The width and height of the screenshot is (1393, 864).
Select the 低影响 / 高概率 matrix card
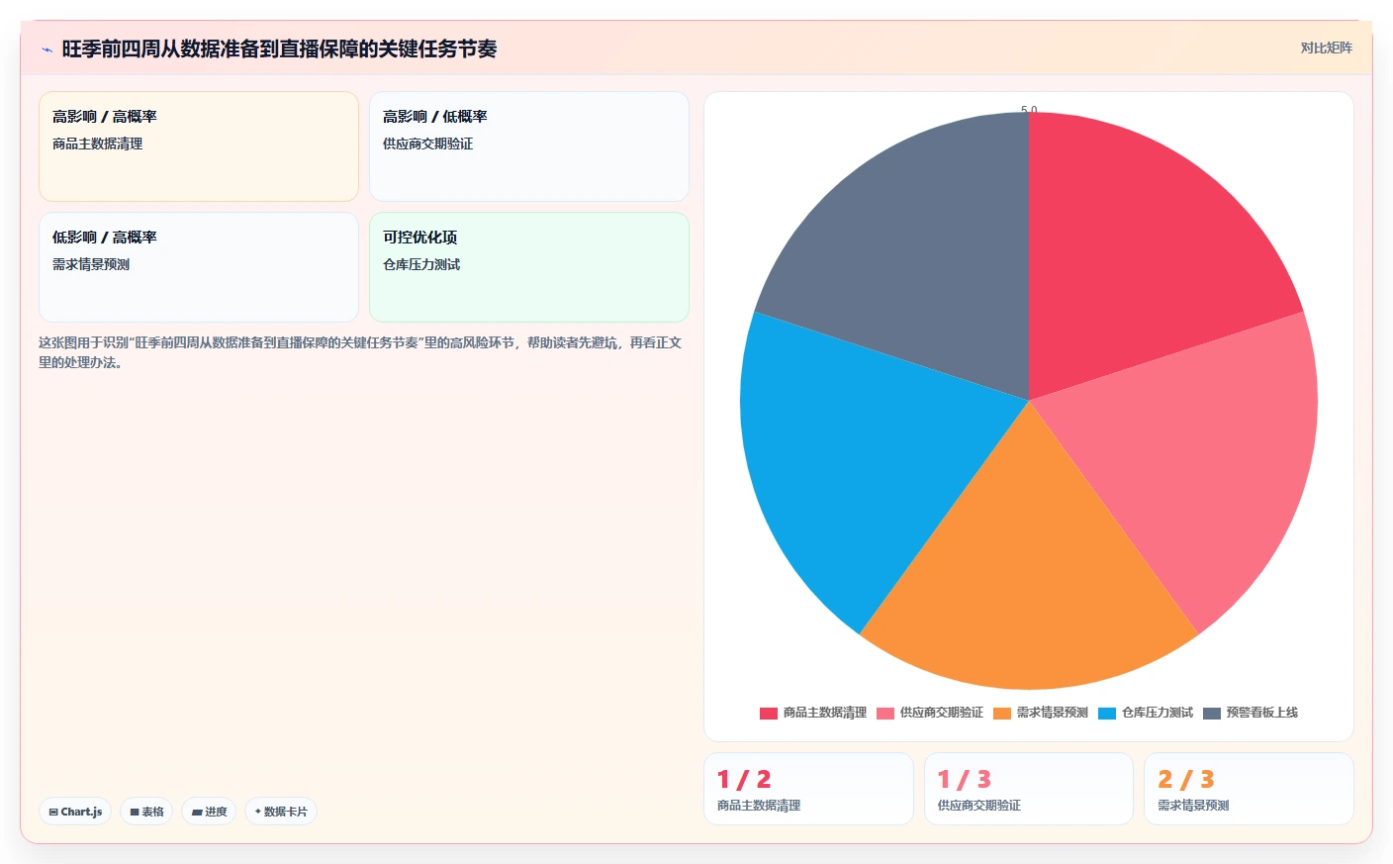click(199, 267)
